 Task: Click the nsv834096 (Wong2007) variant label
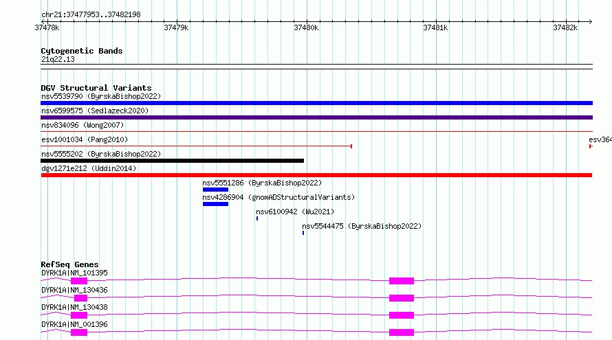point(83,125)
